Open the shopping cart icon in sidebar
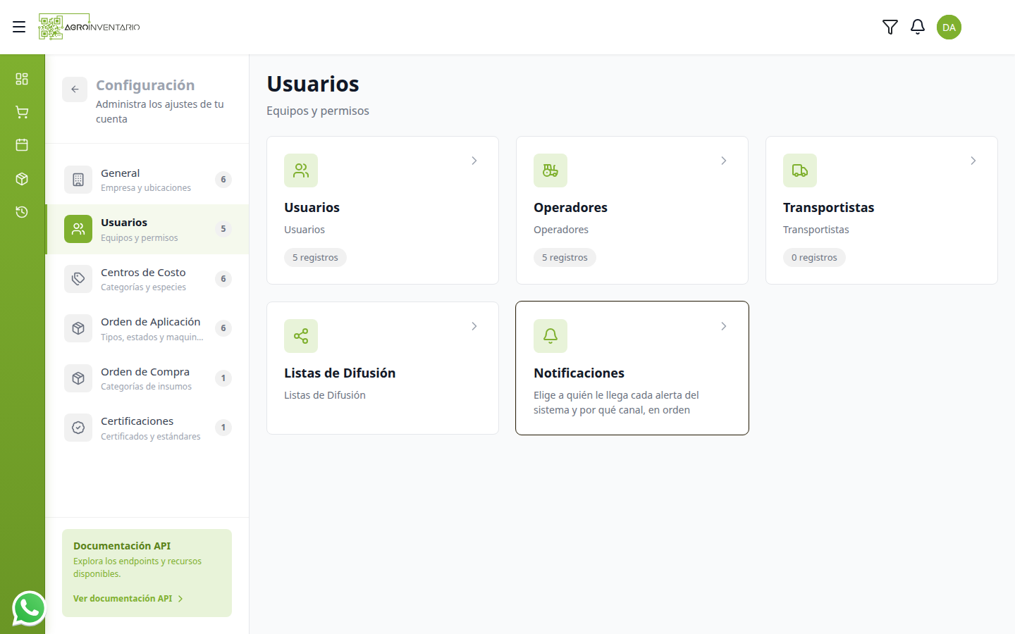 [22, 112]
